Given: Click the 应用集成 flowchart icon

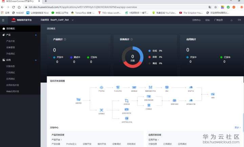Looking at the screenshot, I should 101,110.
